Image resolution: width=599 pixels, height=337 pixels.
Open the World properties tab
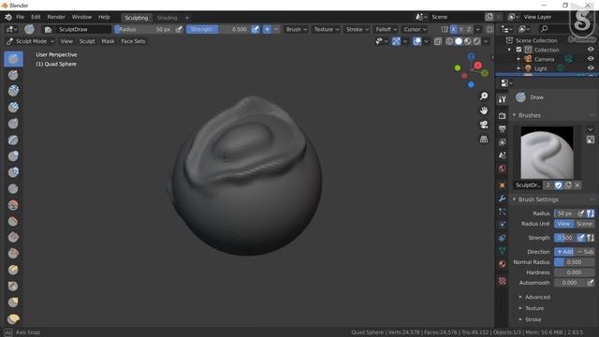tap(503, 168)
